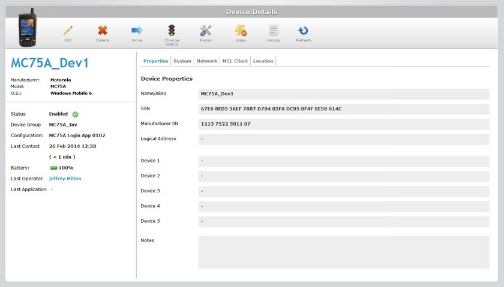This screenshot has height=287, width=504.
Task: Click the green battery level icon
Action: 53,168
